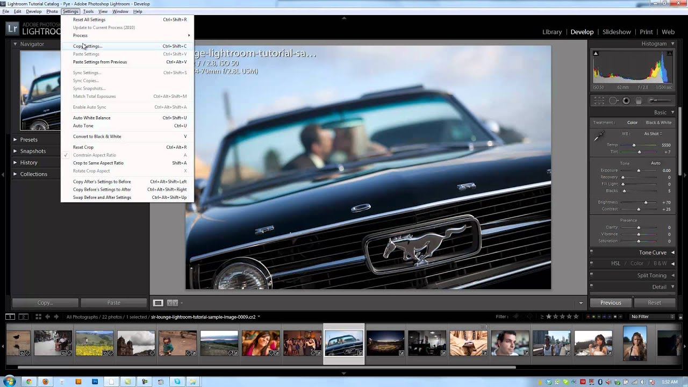Click the Paste button

[113, 303]
